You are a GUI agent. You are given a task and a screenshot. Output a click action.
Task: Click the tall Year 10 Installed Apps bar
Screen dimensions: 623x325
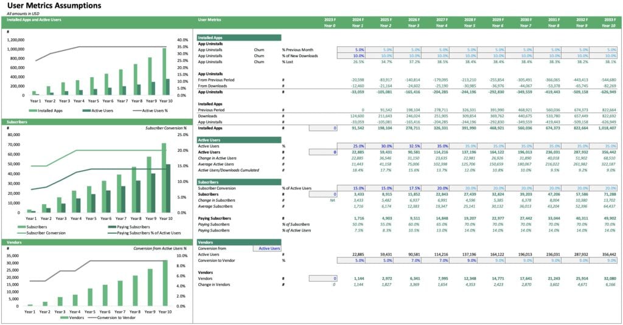164,72
